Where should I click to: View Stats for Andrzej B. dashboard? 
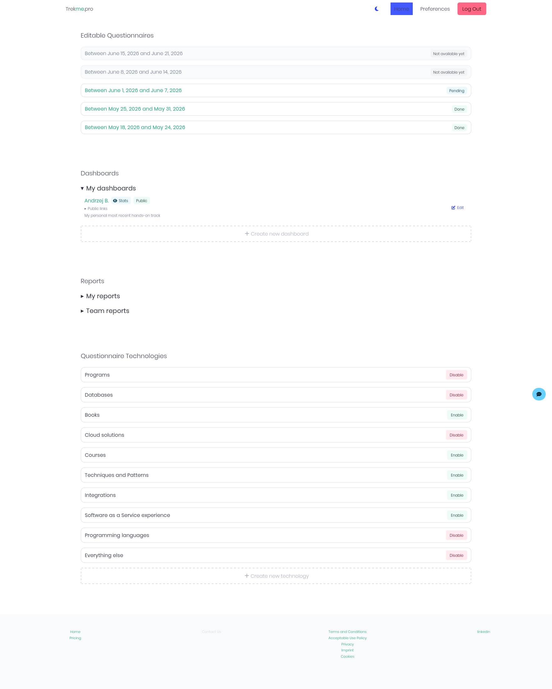tap(120, 201)
